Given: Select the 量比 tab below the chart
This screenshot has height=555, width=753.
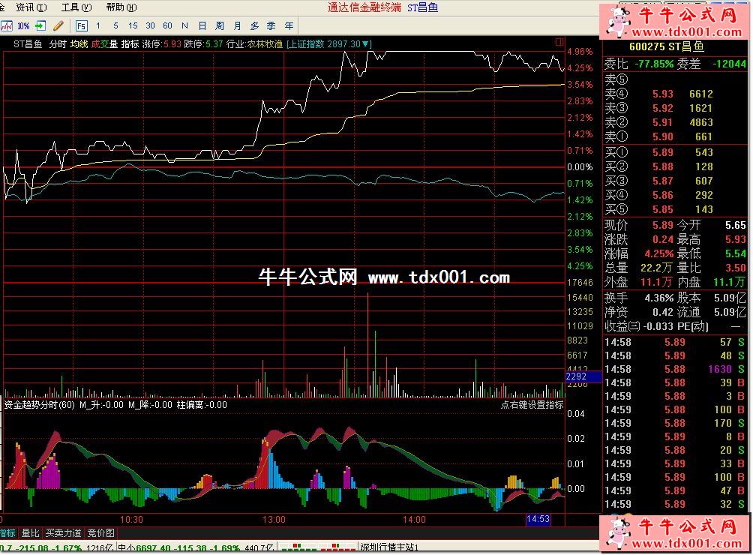Looking at the screenshot, I should 30,533.
